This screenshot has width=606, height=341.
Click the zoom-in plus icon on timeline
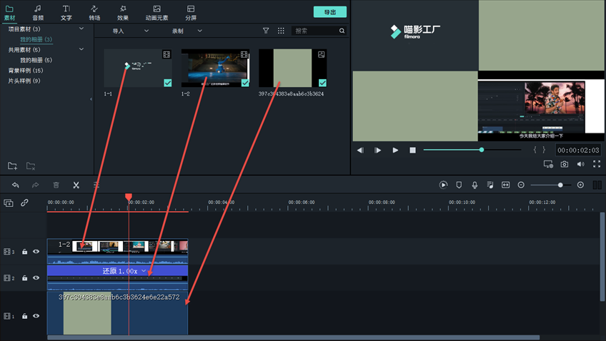[580, 185]
